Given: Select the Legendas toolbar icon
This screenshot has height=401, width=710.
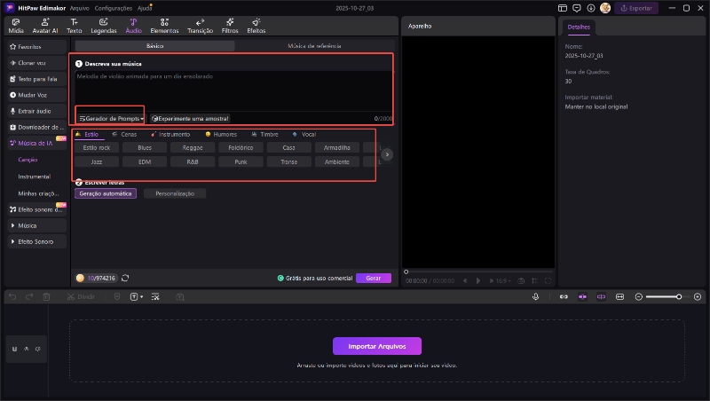Looking at the screenshot, I should pos(104,25).
